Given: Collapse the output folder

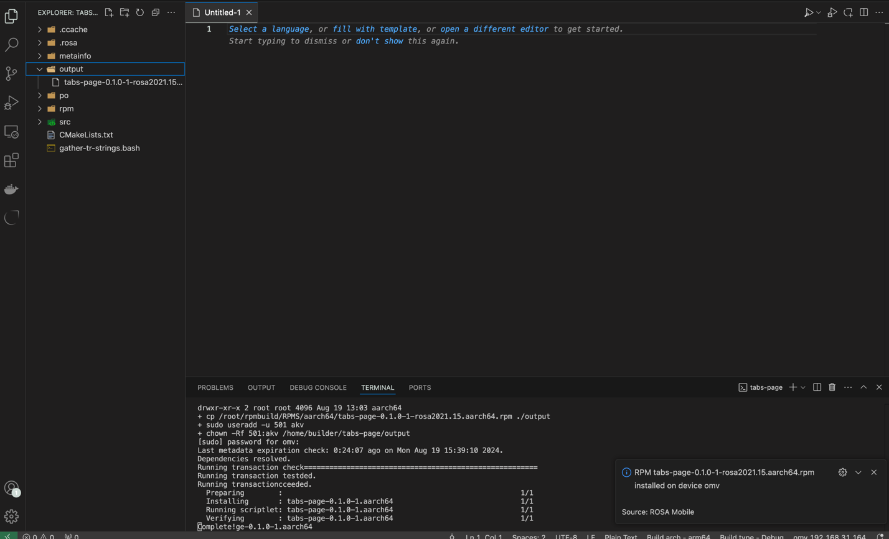Looking at the screenshot, I should click(40, 69).
